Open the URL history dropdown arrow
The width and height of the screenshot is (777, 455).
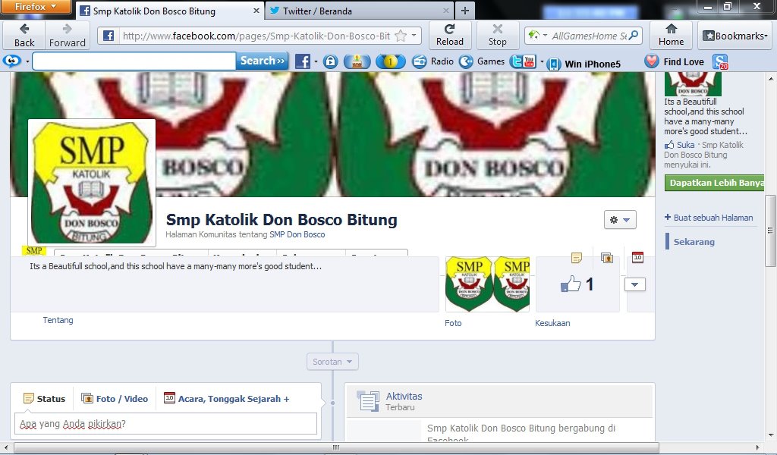pyautogui.click(x=414, y=35)
